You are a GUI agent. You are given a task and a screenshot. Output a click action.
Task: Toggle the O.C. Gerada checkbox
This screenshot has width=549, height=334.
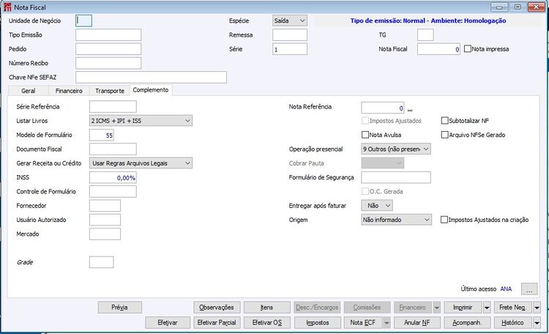pyautogui.click(x=365, y=191)
